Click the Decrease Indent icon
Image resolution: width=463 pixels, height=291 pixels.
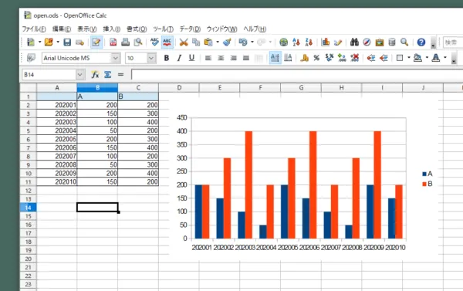point(371,58)
